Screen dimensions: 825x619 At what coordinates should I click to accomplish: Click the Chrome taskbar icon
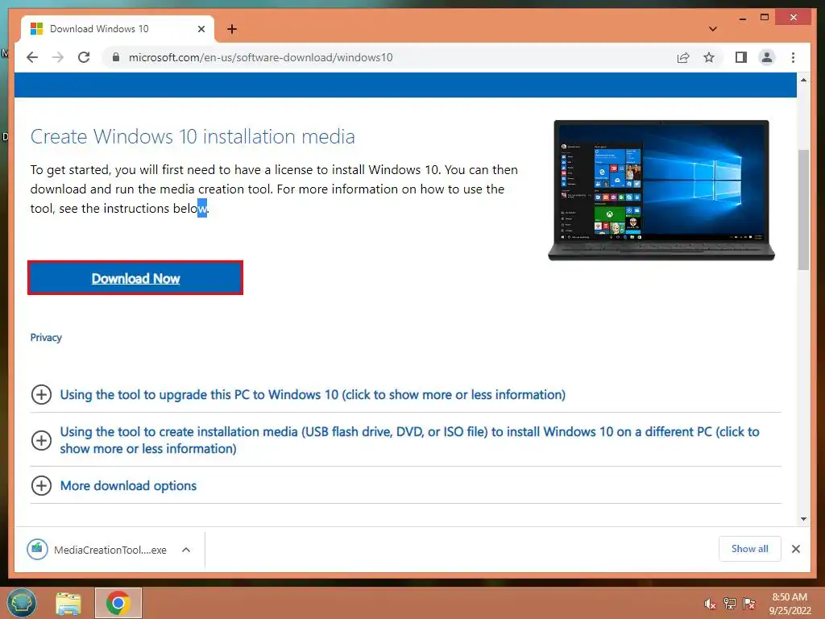[118, 603]
